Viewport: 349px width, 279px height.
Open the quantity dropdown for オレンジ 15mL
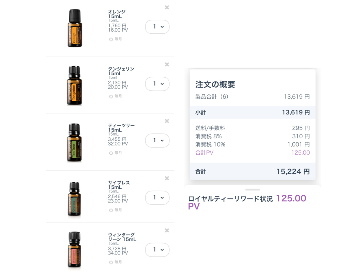click(x=157, y=27)
